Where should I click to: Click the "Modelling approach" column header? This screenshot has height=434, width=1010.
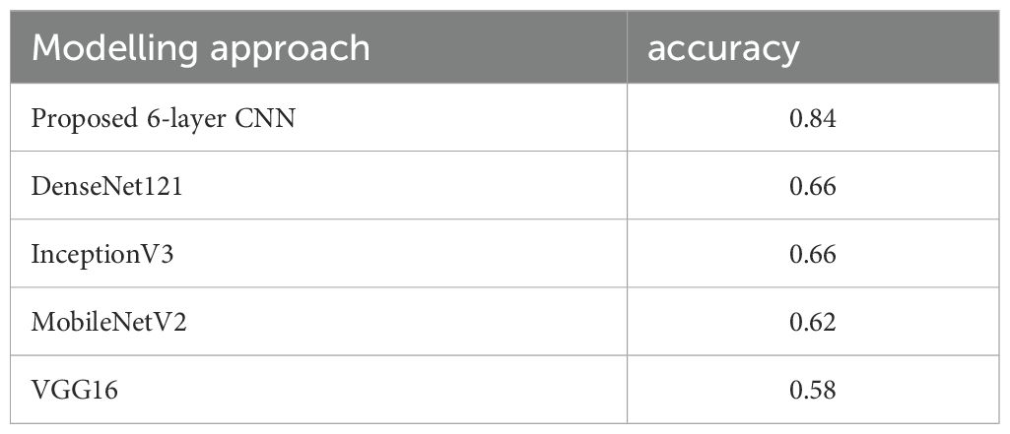pyautogui.click(x=201, y=49)
